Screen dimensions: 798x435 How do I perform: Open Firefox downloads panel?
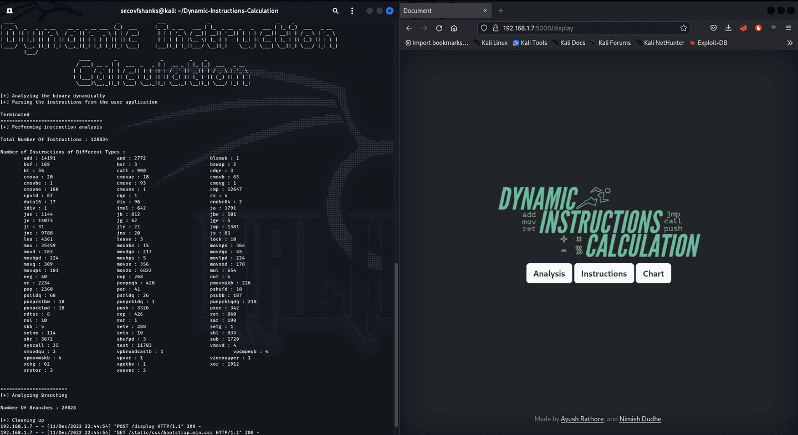pos(728,28)
